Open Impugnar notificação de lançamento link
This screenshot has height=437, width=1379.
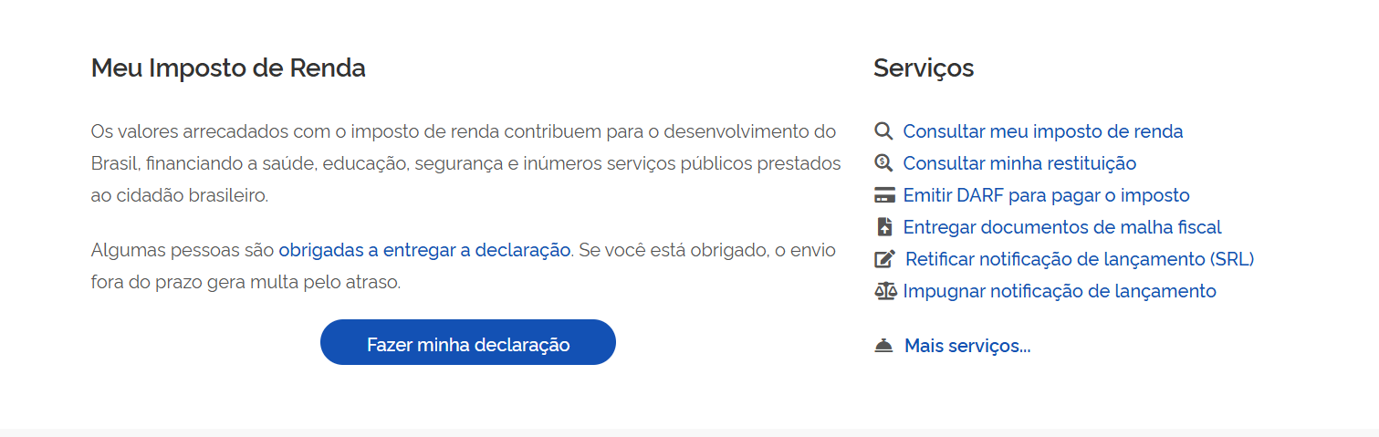coord(1059,291)
